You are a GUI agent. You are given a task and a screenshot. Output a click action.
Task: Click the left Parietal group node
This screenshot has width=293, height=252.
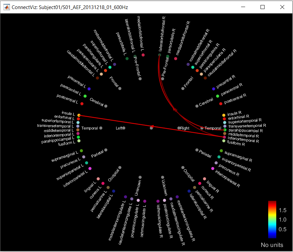pos(106,150)
